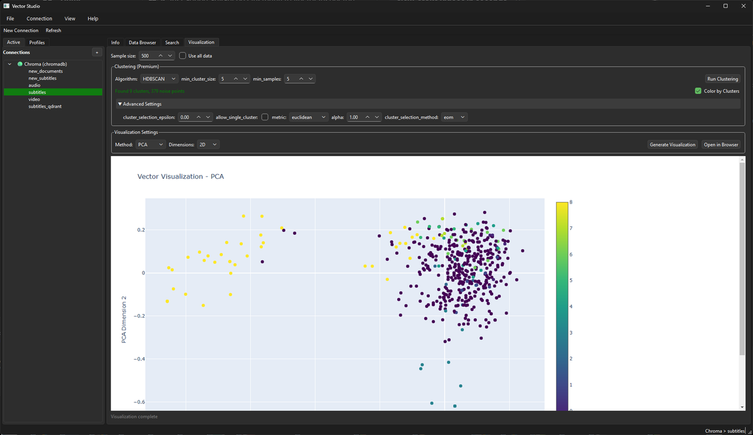Click the 'Vector Visualization - PCA' chart title
Image resolution: width=753 pixels, height=435 pixels.
(x=181, y=177)
